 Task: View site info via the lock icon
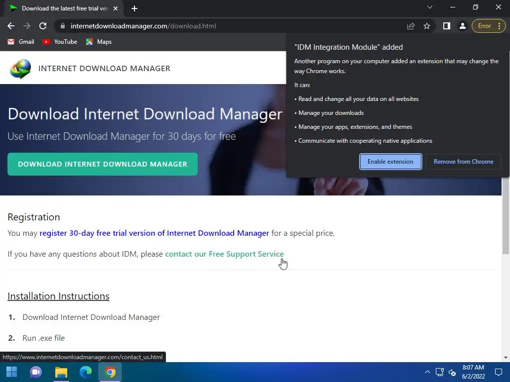tap(63, 26)
